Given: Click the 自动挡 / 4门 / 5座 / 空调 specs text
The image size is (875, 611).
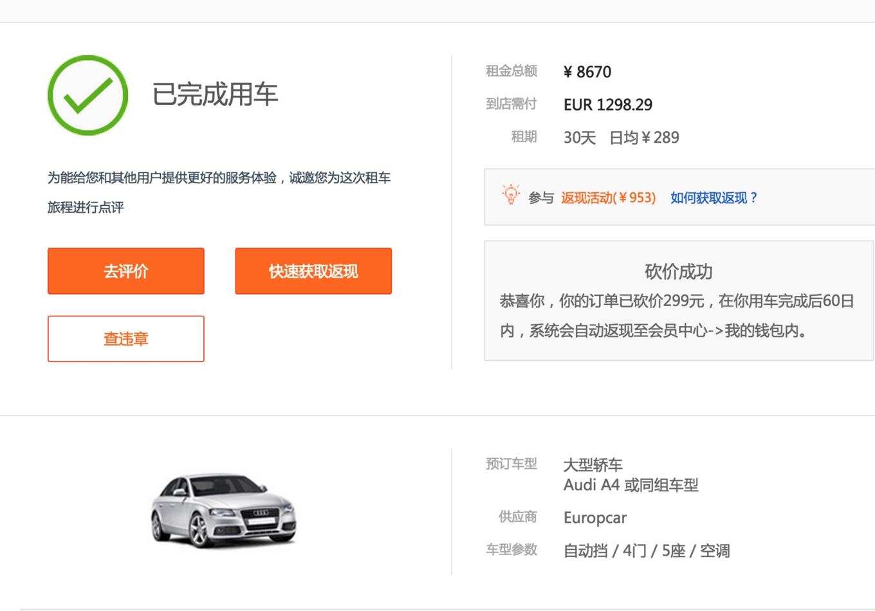Looking at the screenshot, I should 647,551.
